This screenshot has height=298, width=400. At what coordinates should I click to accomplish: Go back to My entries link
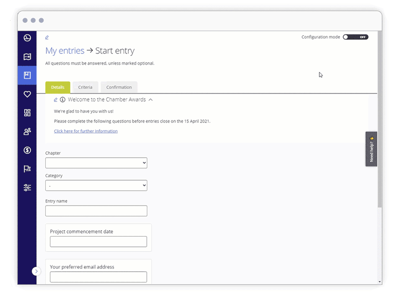tap(65, 51)
